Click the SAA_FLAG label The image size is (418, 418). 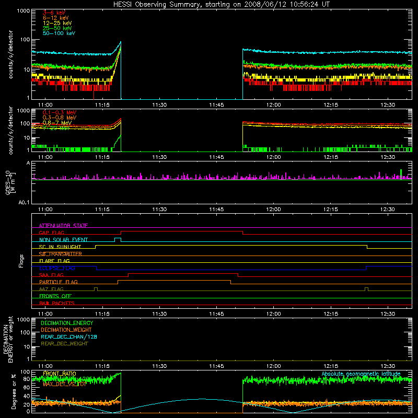[51, 275]
